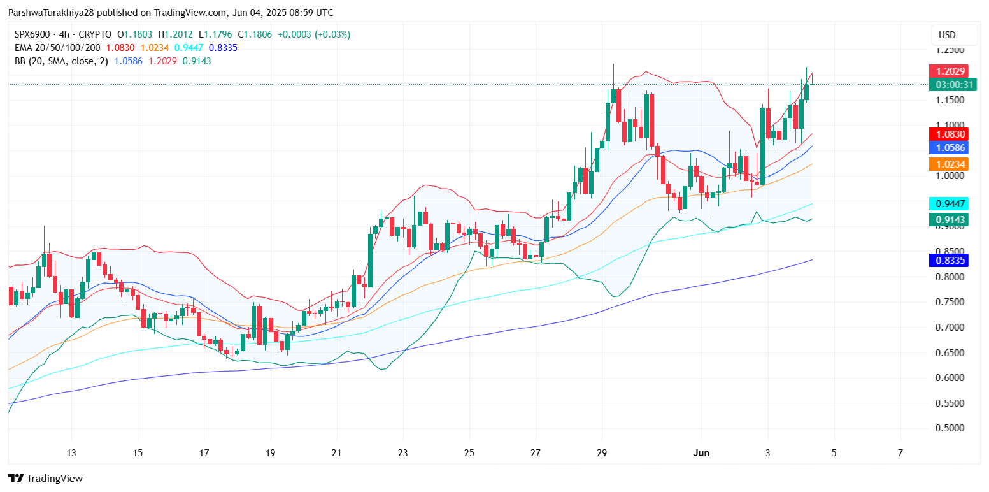Click the Jun label on the time axis

pos(701,453)
